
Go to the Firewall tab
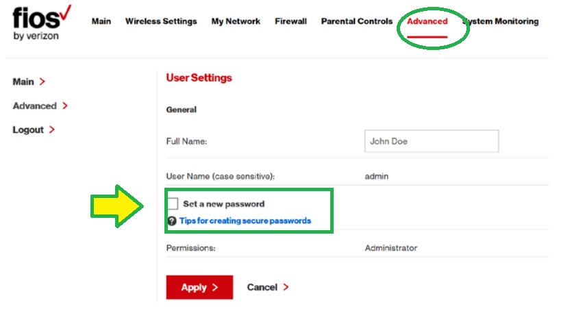(290, 21)
